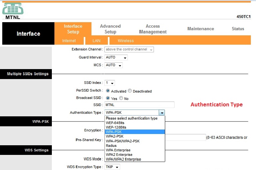This screenshot has height=170, width=256.
Task: Open the Maintenance tab
Action: point(200,29)
